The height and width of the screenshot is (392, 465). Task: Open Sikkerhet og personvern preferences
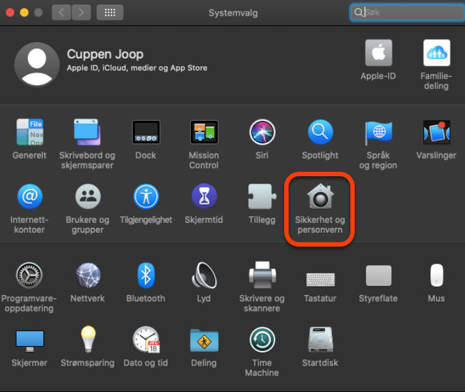click(320, 198)
